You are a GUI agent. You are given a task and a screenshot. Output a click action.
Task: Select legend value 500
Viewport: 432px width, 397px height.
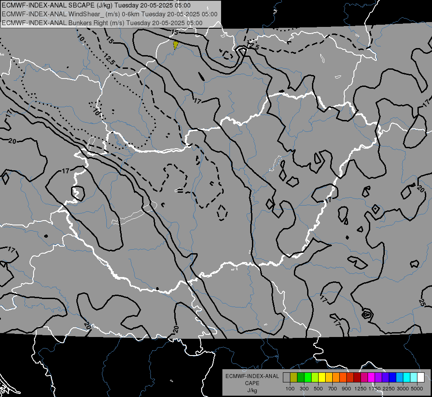tap(318, 389)
